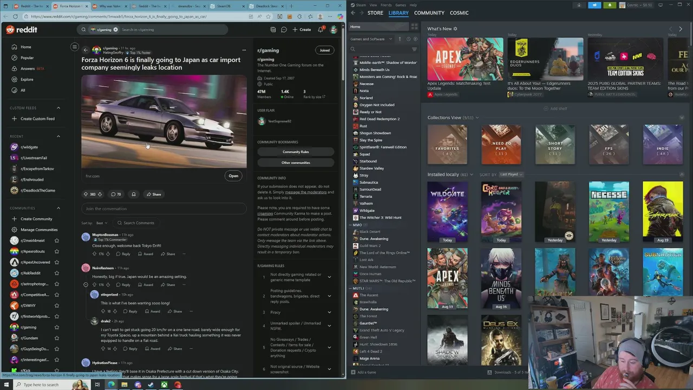This screenshot has width=693, height=390.
Task: Open Steam icon in Windows taskbar
Action: click(151, 385)
